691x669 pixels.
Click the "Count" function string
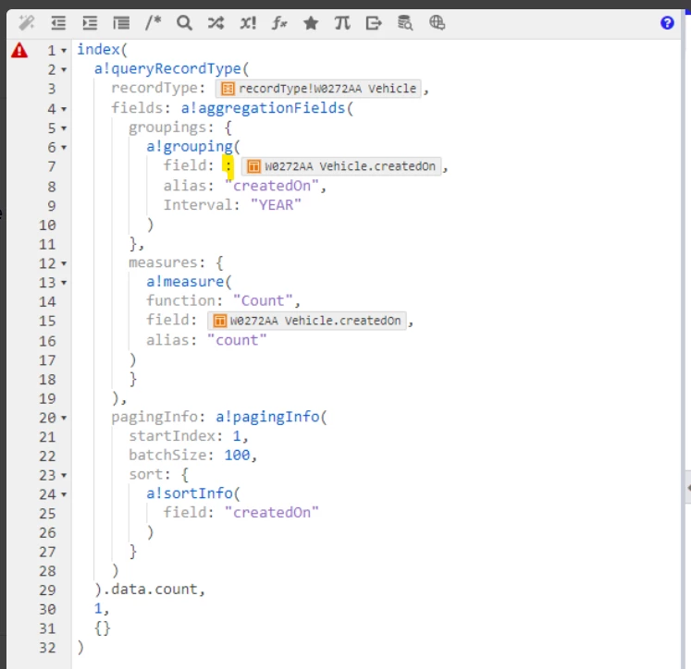(x=263, y=301)
